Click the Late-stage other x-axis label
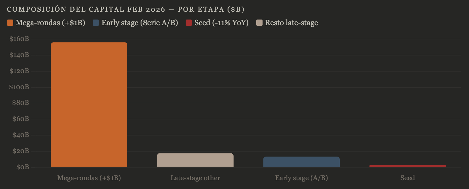469x189 pixels. tap(195, 178)
